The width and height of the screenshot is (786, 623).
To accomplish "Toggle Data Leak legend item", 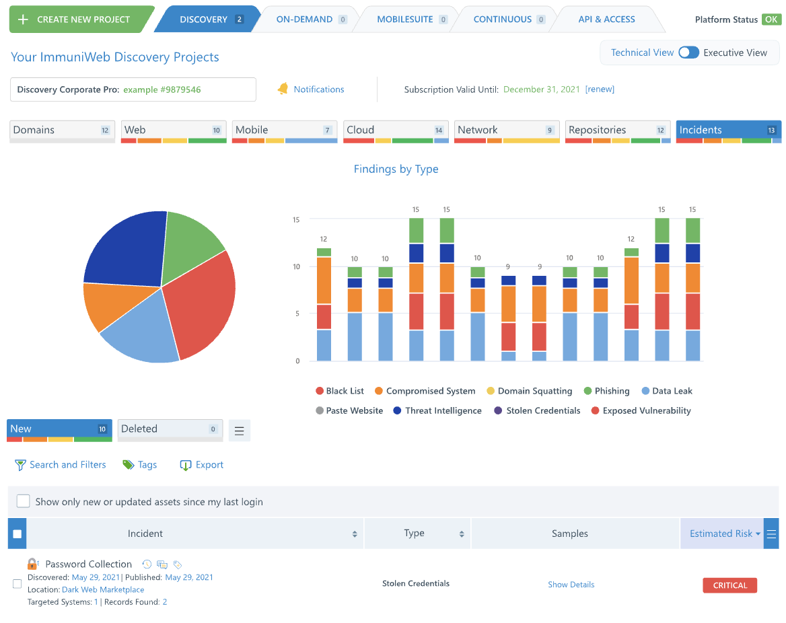I will point(667,391).
